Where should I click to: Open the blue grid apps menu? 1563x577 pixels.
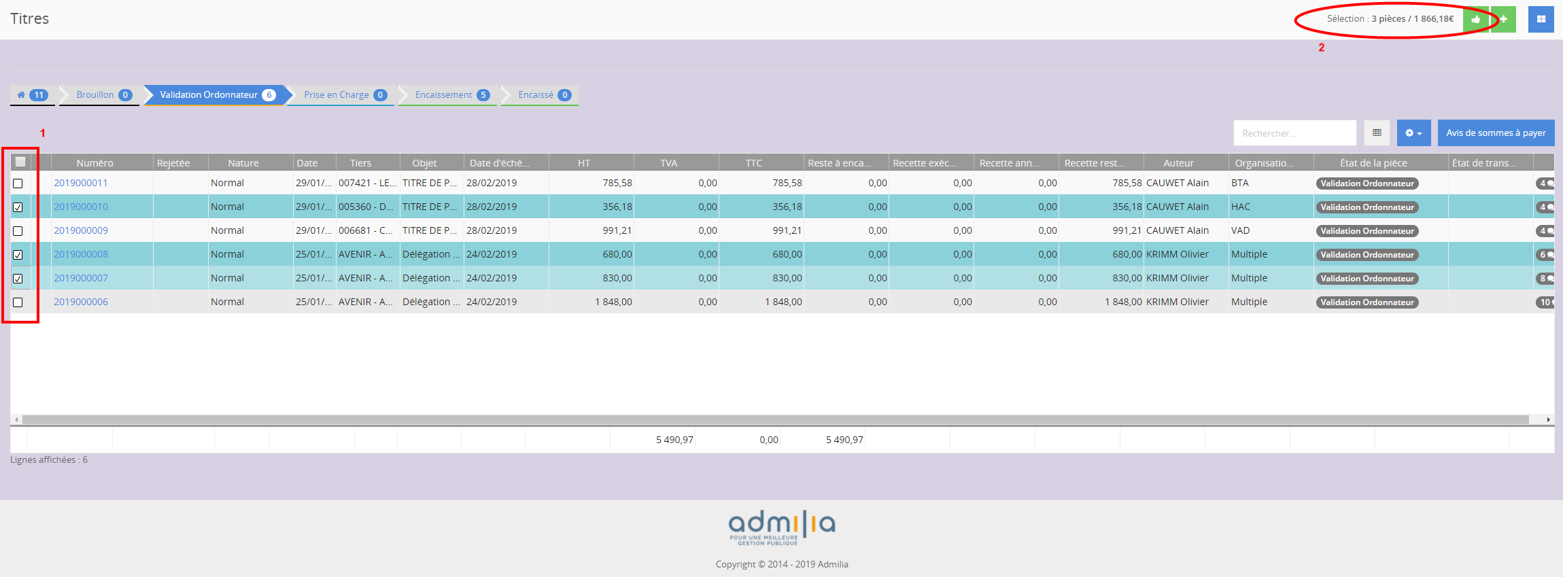click(x=1541, y=20)
